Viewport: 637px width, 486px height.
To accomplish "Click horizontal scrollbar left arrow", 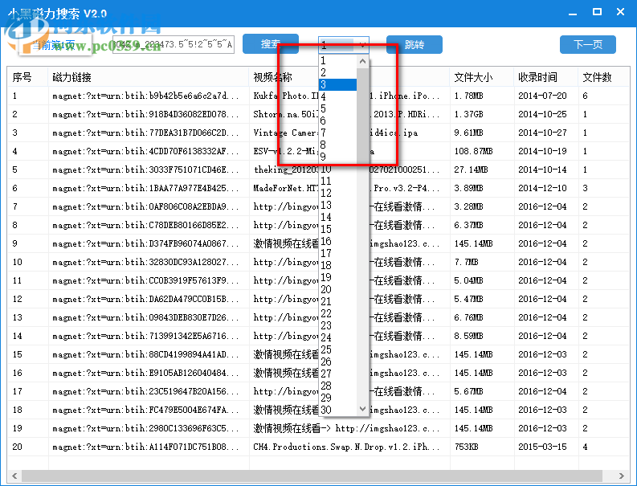I will (x=14, y=476).
